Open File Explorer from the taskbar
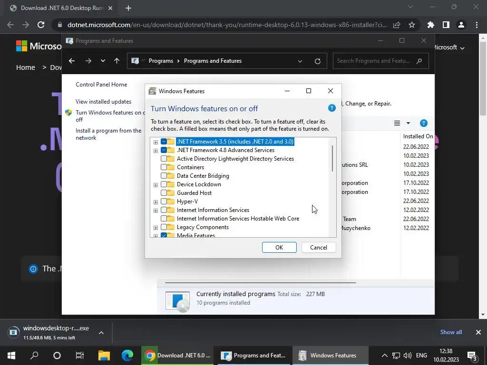Screen dimensions: 487x365 pyautogui.click(x=104, y=355)
